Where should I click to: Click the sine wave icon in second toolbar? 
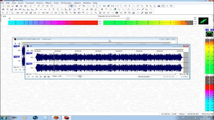point(151,9)
